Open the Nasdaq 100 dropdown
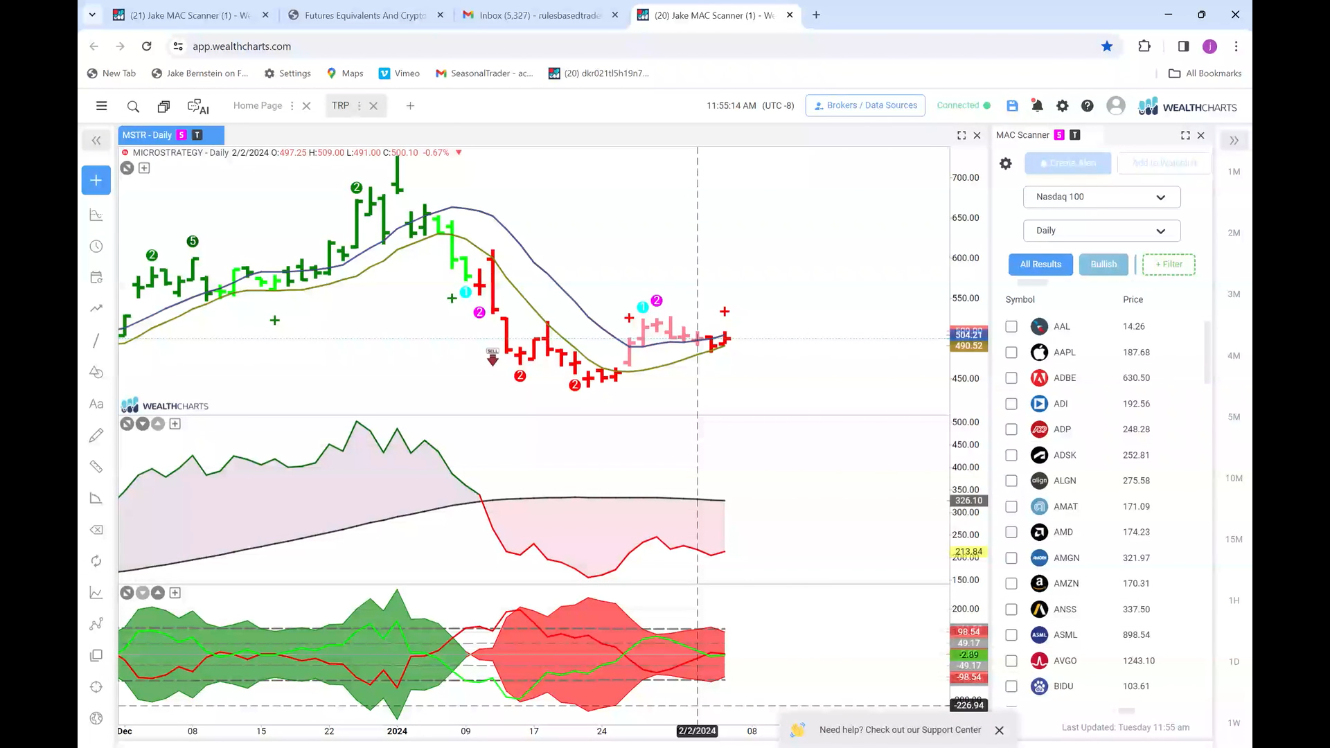 (1101, 197)
